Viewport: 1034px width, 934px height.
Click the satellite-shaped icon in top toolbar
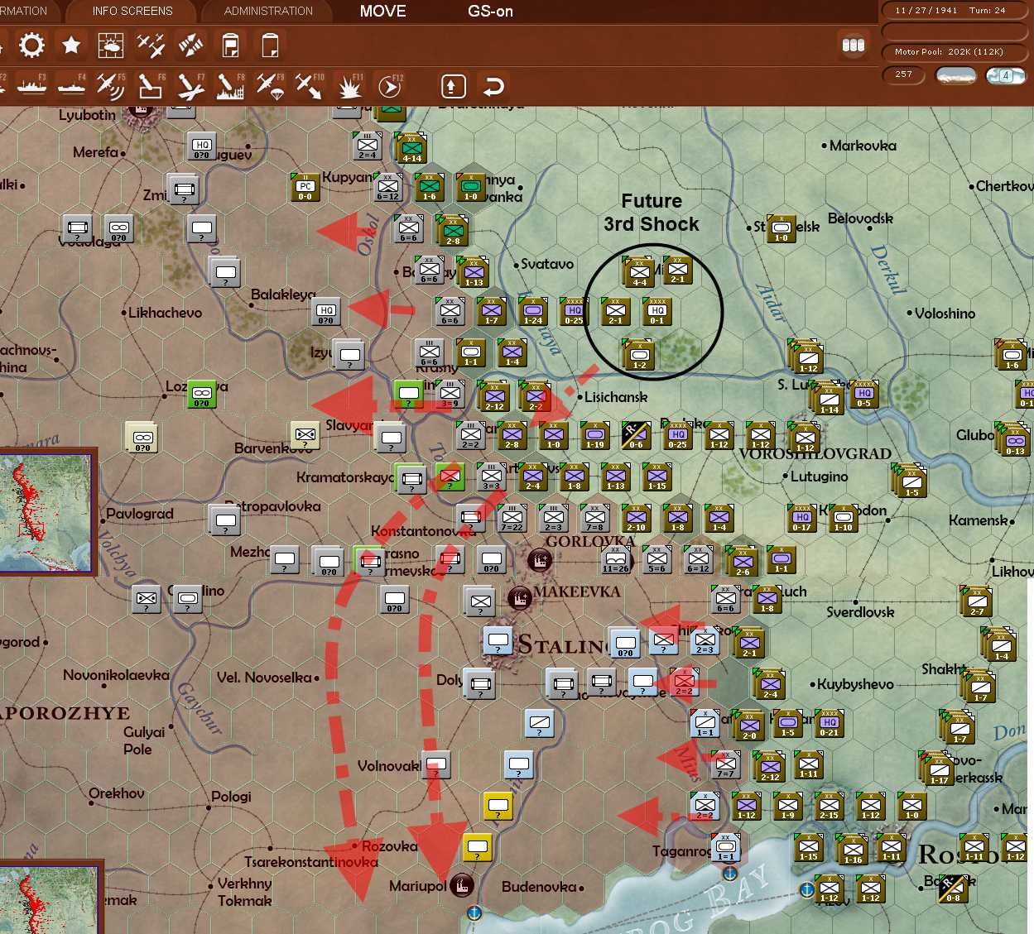pos(190,45)
